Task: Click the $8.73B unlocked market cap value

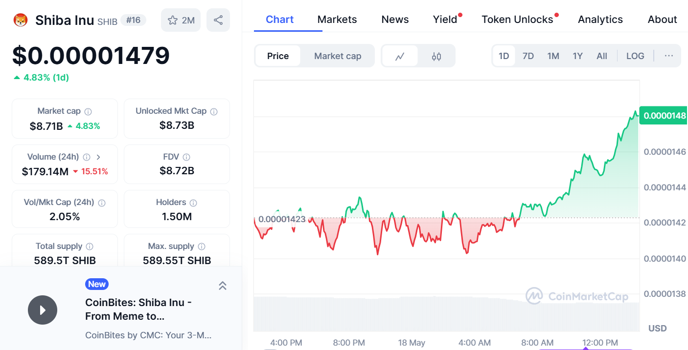Action: point(177,125)
